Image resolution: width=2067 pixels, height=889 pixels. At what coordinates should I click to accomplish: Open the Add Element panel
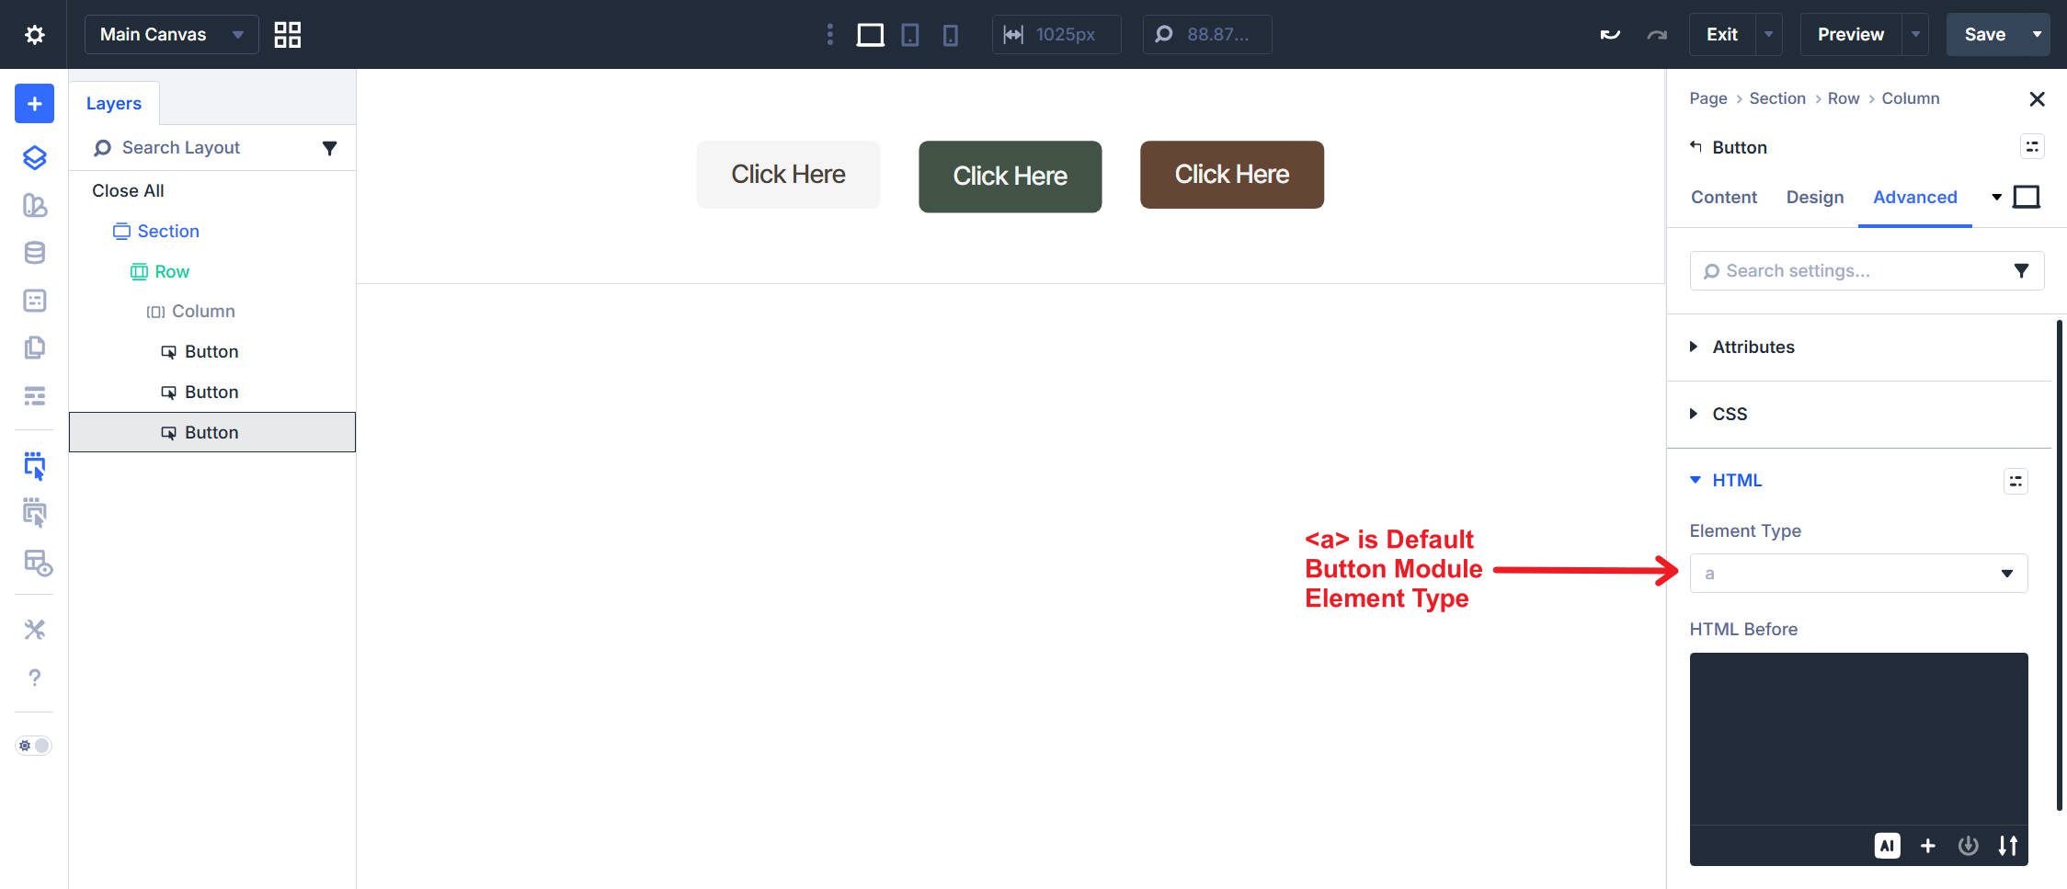coord(33,103)
